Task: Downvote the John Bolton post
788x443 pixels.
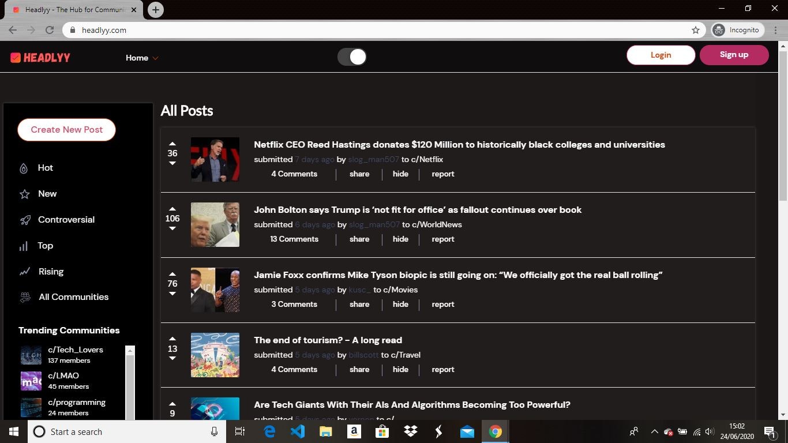Action: (172, 228)
